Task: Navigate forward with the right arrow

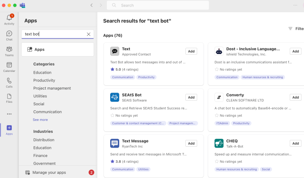Action: 100,5
